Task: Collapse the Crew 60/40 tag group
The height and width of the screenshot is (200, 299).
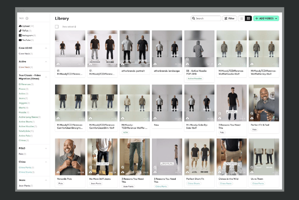Action: [46, 48]
